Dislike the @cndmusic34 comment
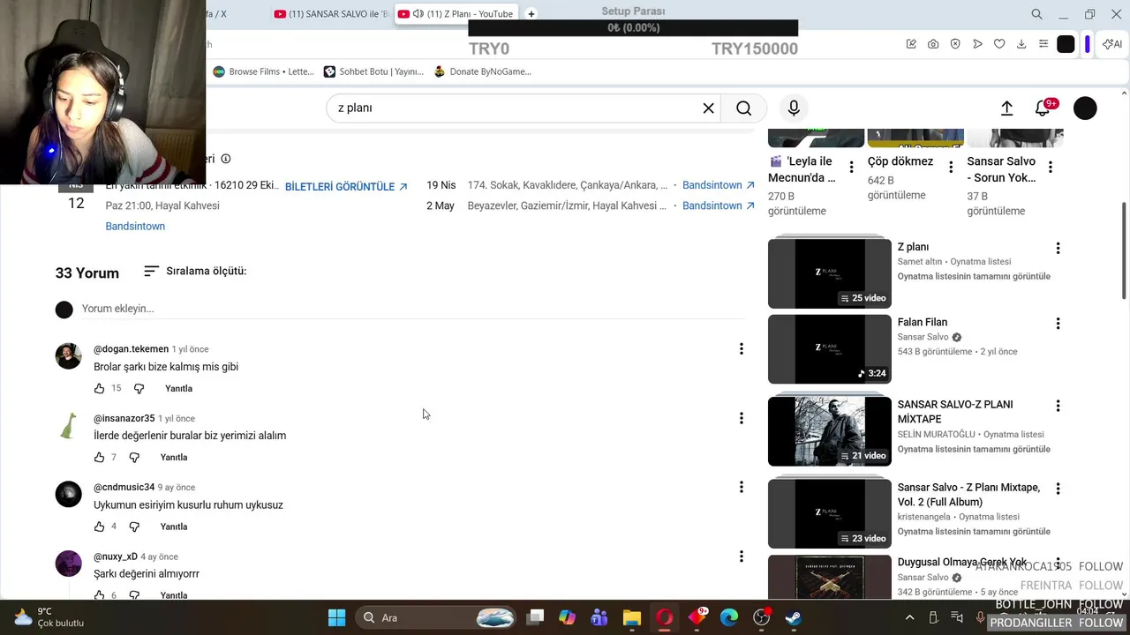The width and height of the screenshot is (1130, 635). pyautogui.click(x=134, y=527)
